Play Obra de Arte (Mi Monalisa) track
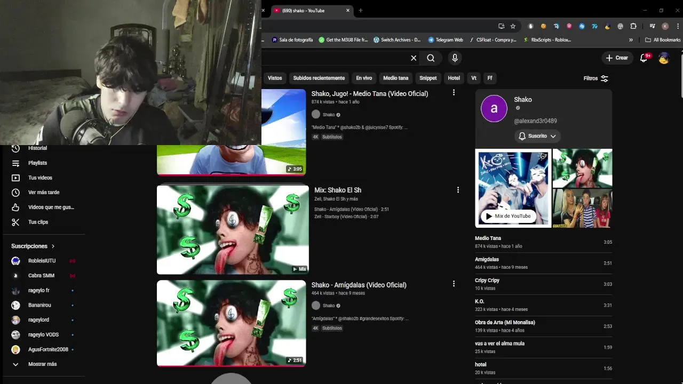Image resolution: width=683 pixels, height=384 pixels. click(x=543, y=326)
